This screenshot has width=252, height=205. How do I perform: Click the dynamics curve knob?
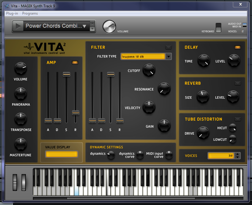[140, 155]
